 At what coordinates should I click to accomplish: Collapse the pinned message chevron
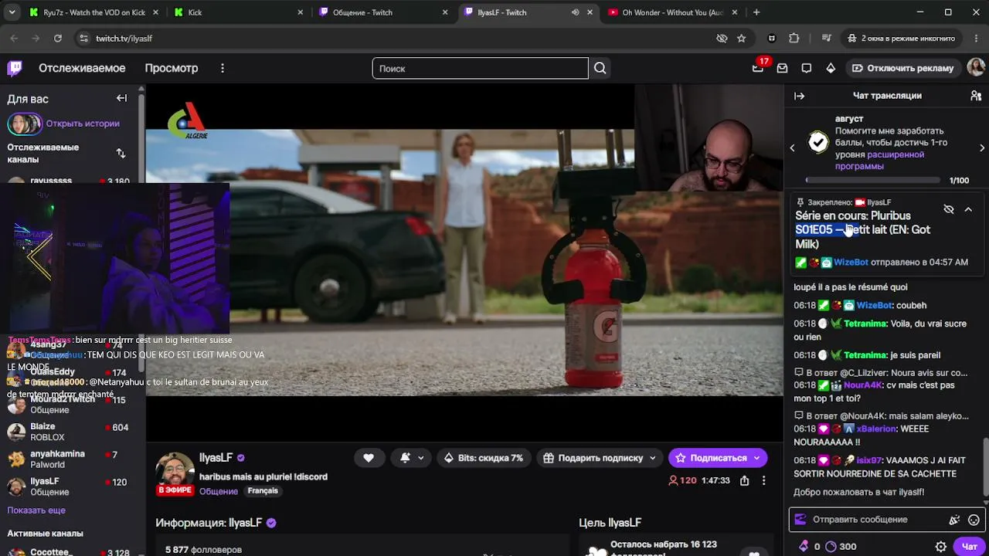(968, 209)
